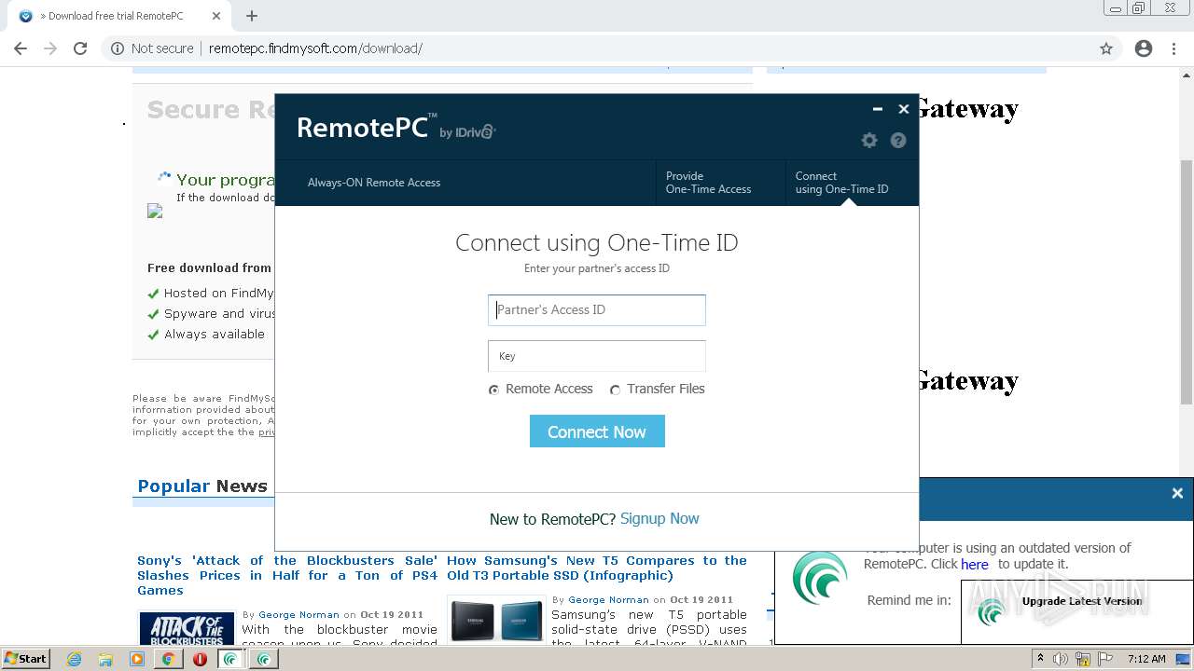Open Opera browser from taskbar
The height and width of the screenshot is (671, 1194).
pos(200,659)
